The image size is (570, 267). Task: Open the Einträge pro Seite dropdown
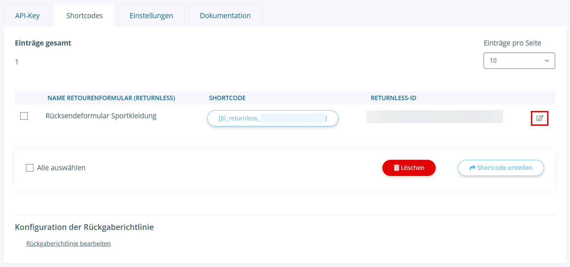519,61
